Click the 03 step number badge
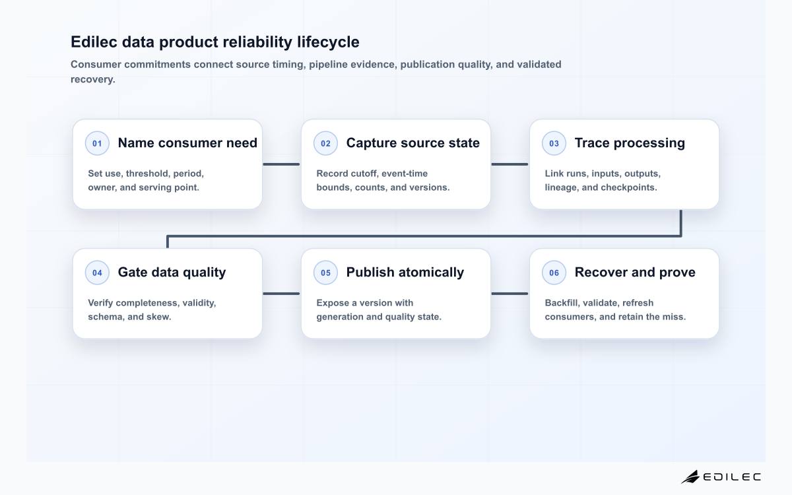792x495 pixels. (x=554, y=143)
